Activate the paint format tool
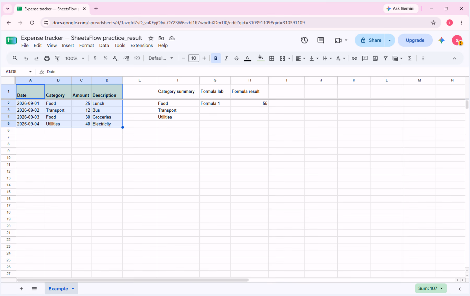The width and height of the screenshot is (470, 296). click(57, 58)
